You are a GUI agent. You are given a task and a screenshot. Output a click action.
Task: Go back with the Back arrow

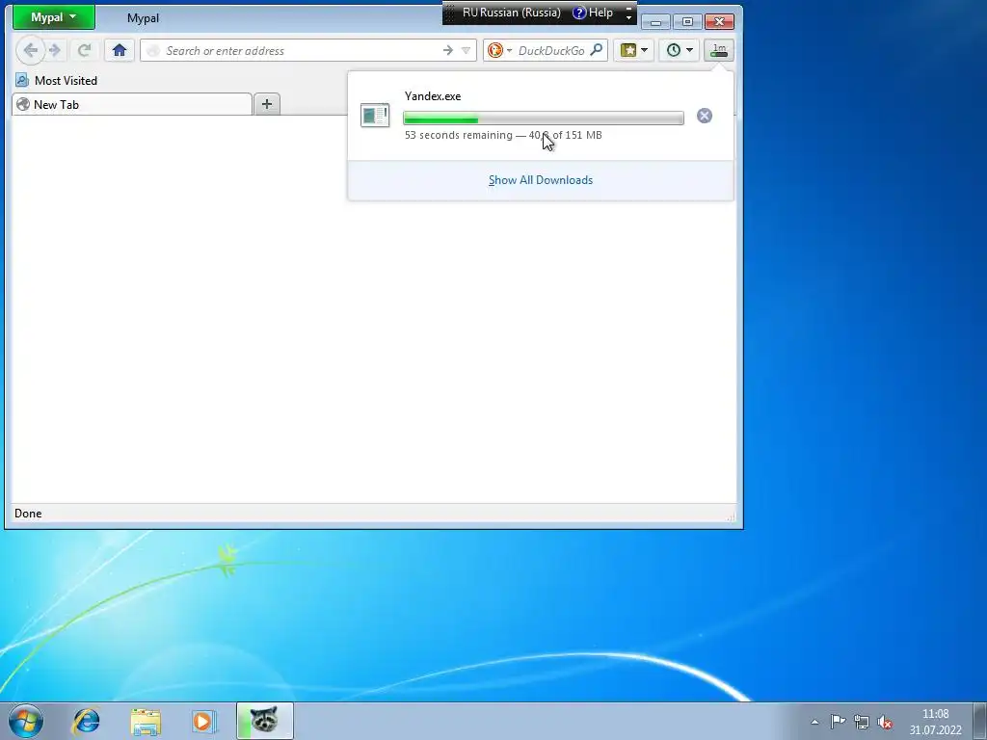[x=30, y=50]
